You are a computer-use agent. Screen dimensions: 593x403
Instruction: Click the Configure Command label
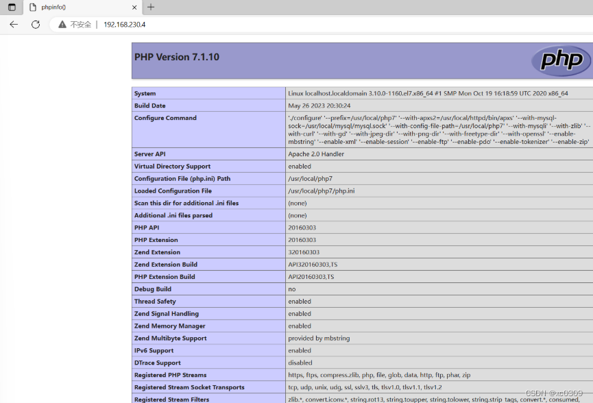pos(165,118)
